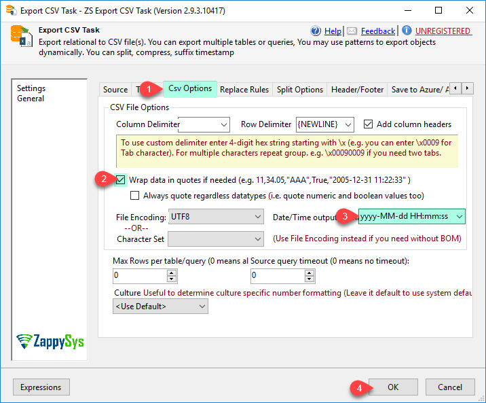Screen dimensions: 486x403
Task: Decrease Source query timeout value
Action: coord(309,279)
